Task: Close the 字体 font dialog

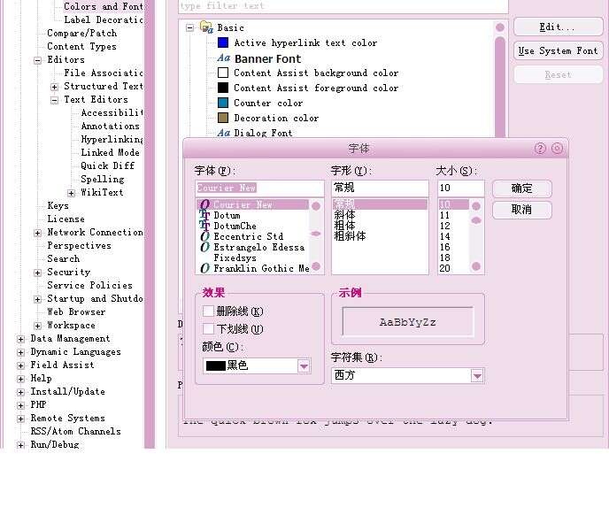Action: coord(557,148)
